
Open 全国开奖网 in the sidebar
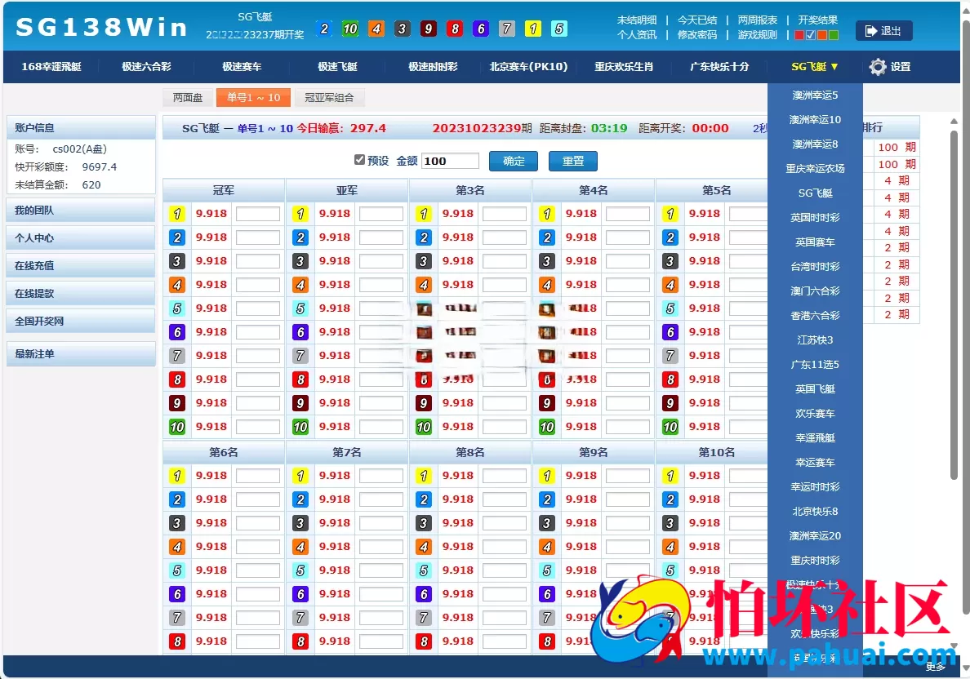[80, 322]
